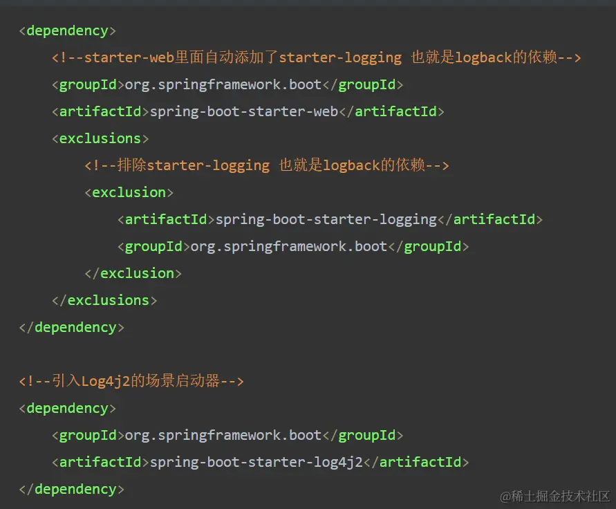The image size is (616, 509).
Task: Click the comment beginning with 排除starter-logging
Action: [267, 165]
